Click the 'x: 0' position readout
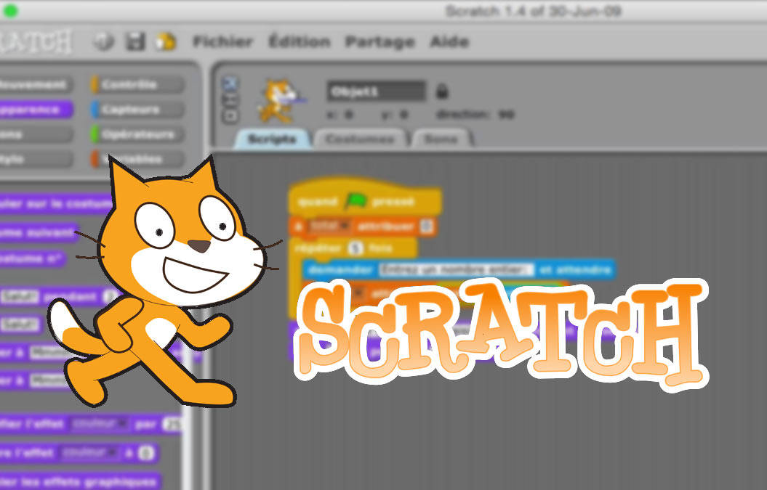The image size is (767, 490). click(340, 115)
